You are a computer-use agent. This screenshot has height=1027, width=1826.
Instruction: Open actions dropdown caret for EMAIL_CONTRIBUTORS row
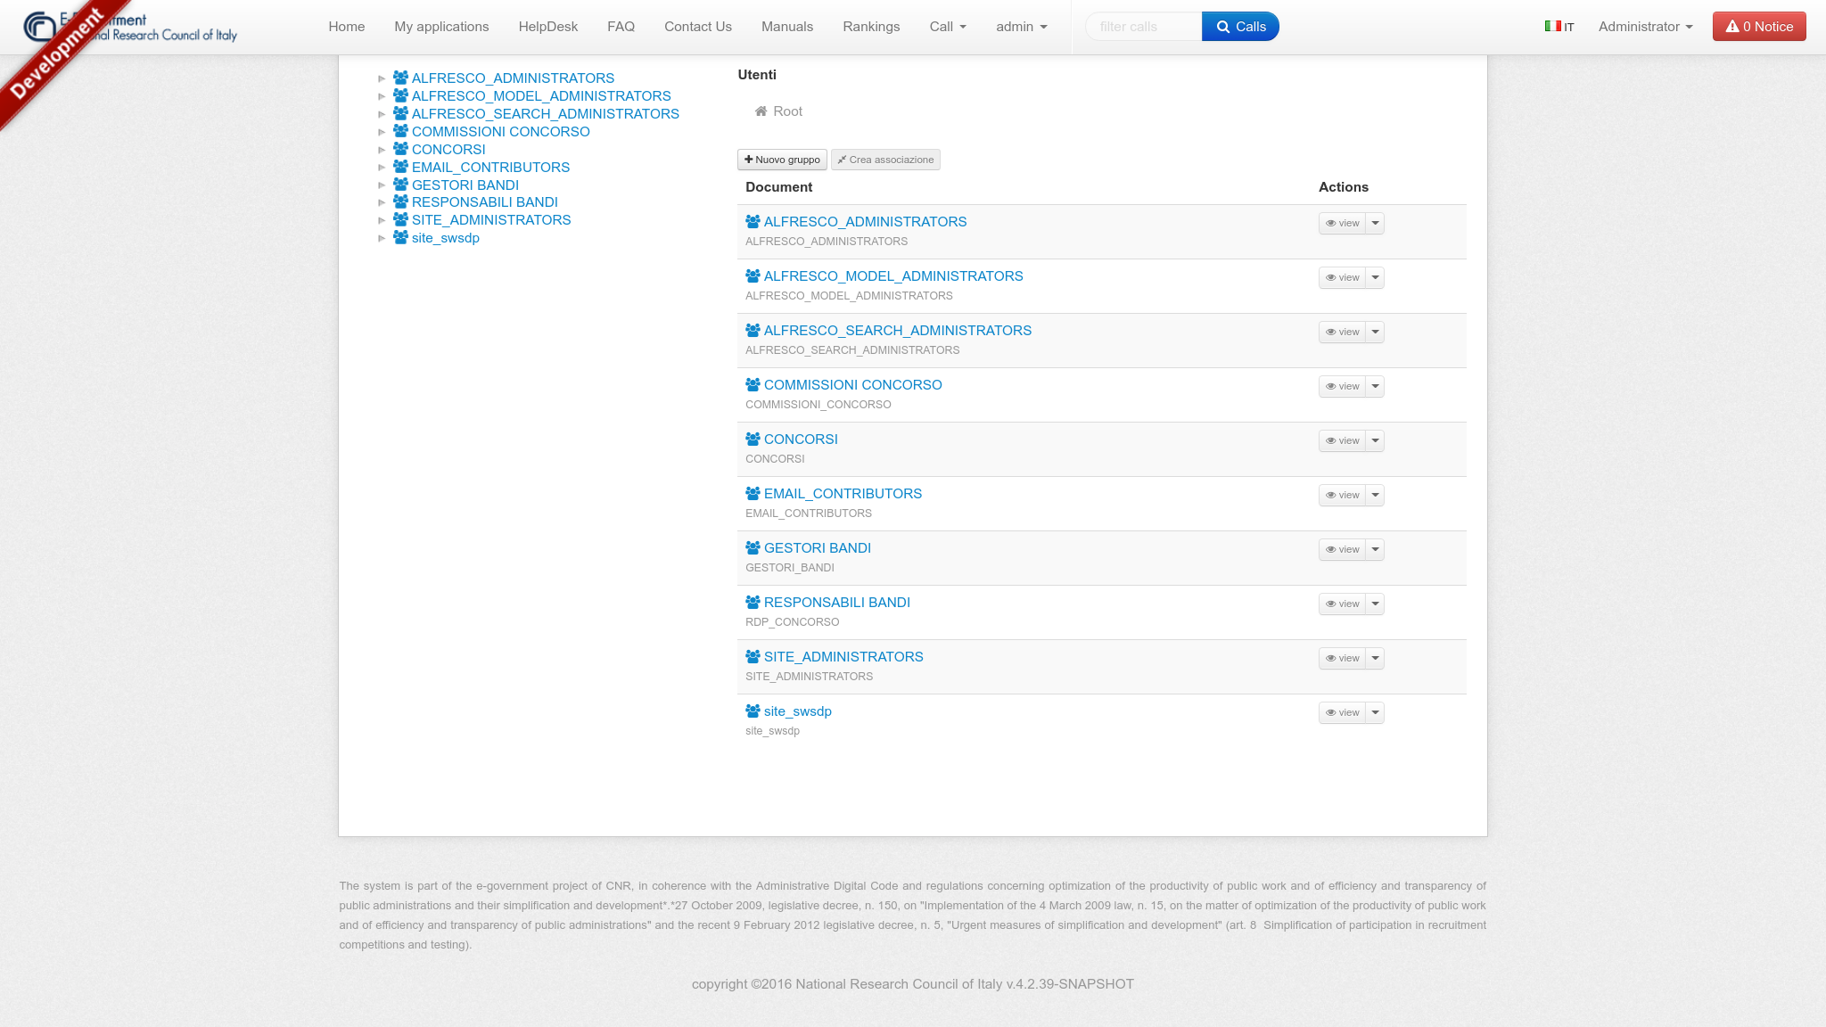[x=1375, y=495]
